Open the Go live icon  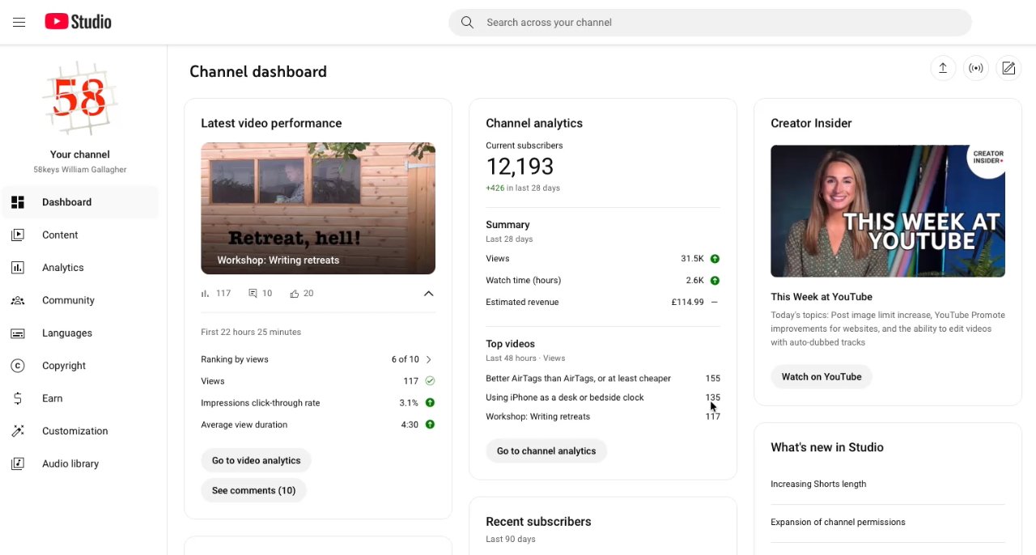point(975,68)
